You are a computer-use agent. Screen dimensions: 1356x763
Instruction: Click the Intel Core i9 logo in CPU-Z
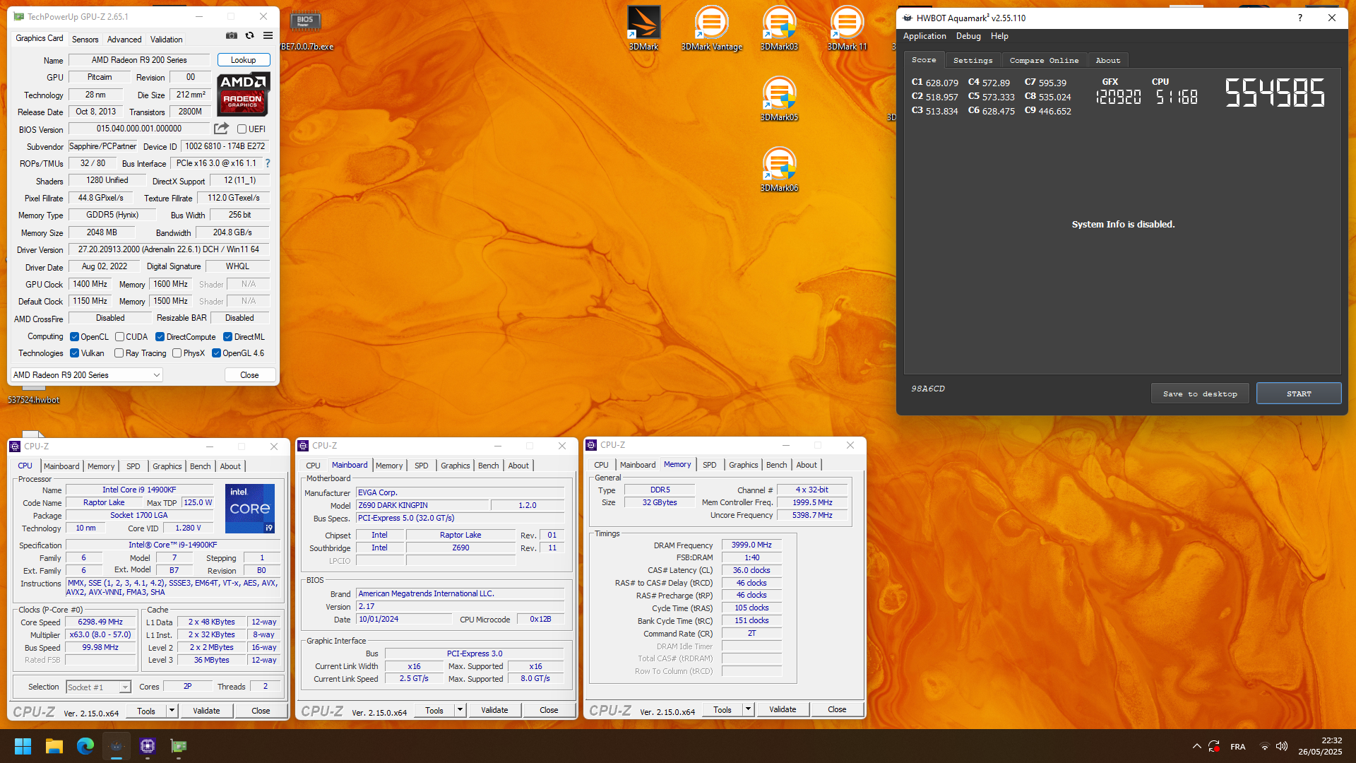250,509
